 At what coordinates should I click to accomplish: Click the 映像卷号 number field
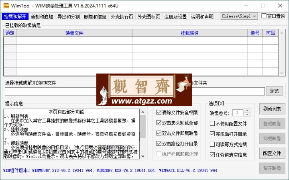coord(237,112)
